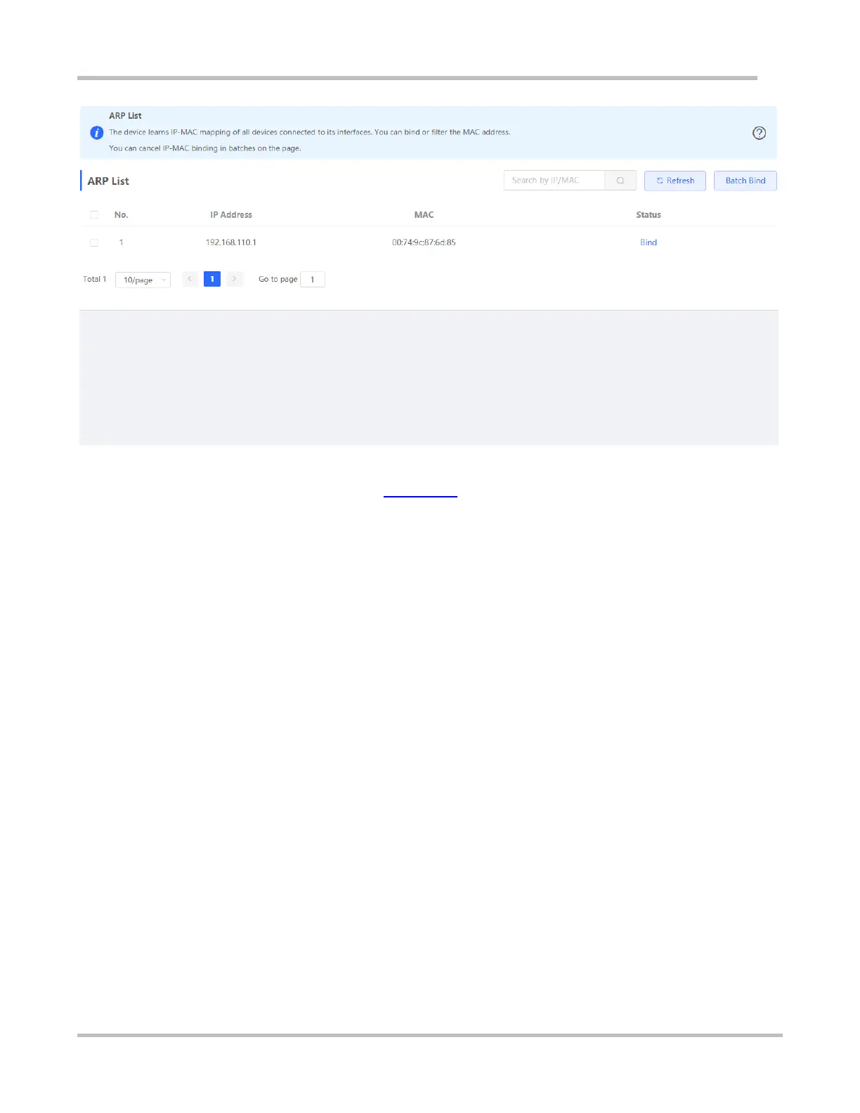Focus the Search by IP/MAC field
Screen dimensions: 860x1113
tap(554, 181)
